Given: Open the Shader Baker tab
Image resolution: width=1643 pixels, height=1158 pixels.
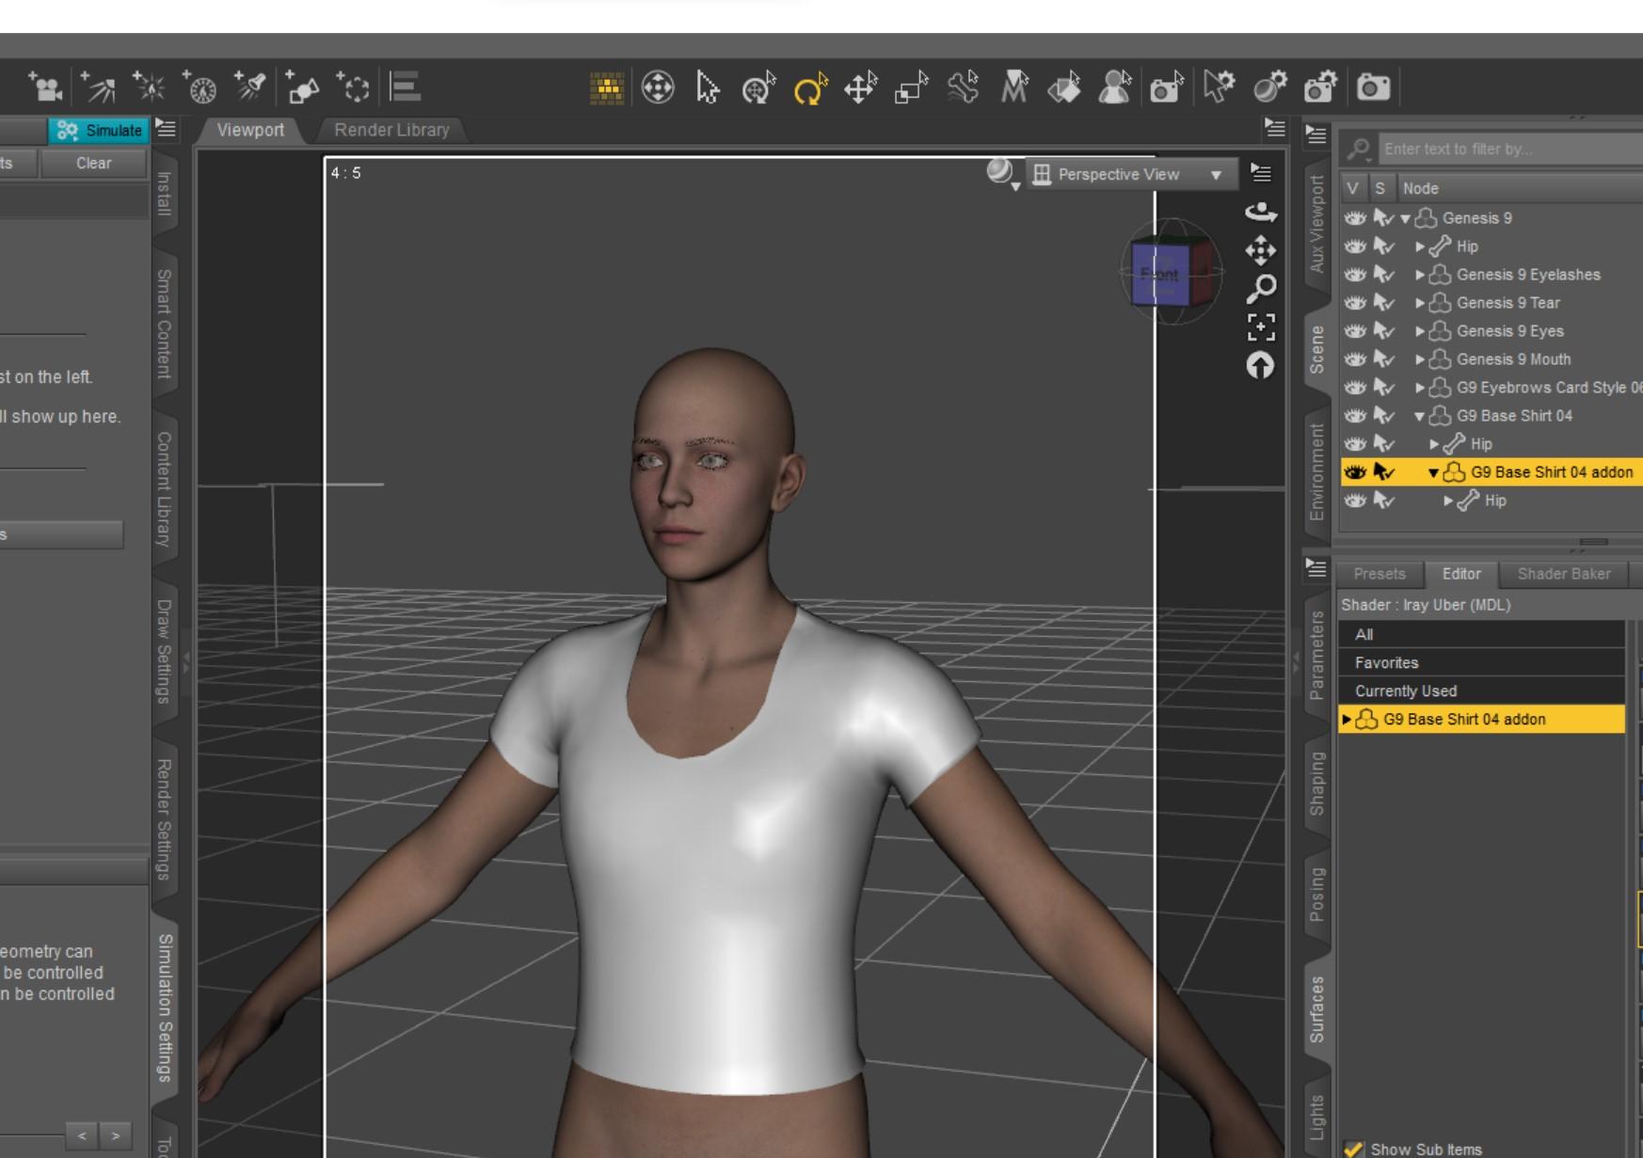Looking at the screenshot, I should [1563, 574].
